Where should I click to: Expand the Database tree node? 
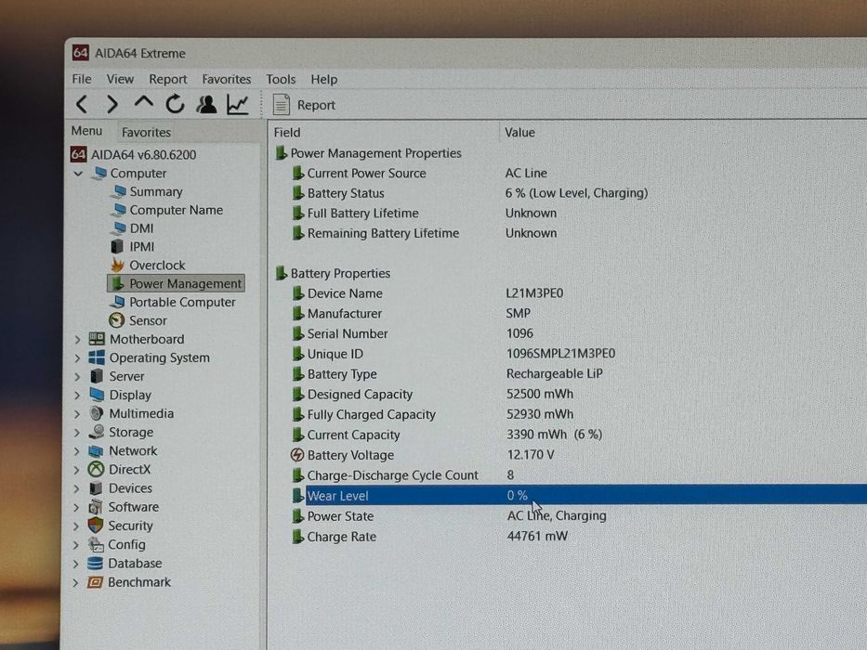[x=77, y=564]
